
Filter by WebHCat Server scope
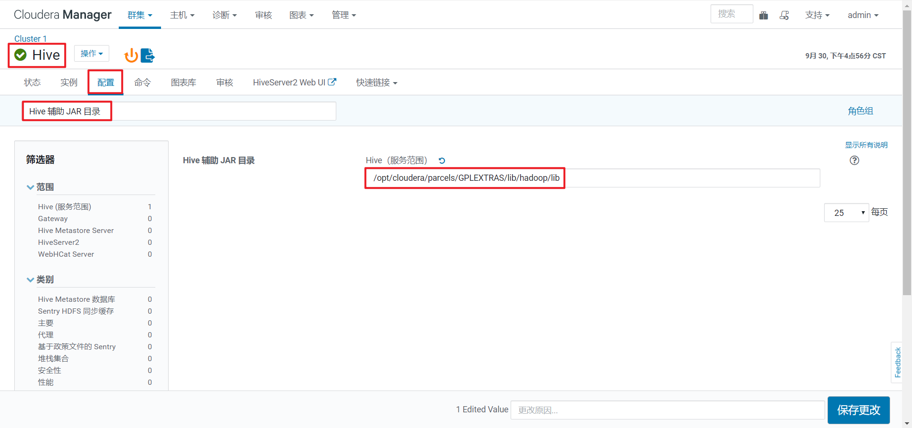click(66, 254)
